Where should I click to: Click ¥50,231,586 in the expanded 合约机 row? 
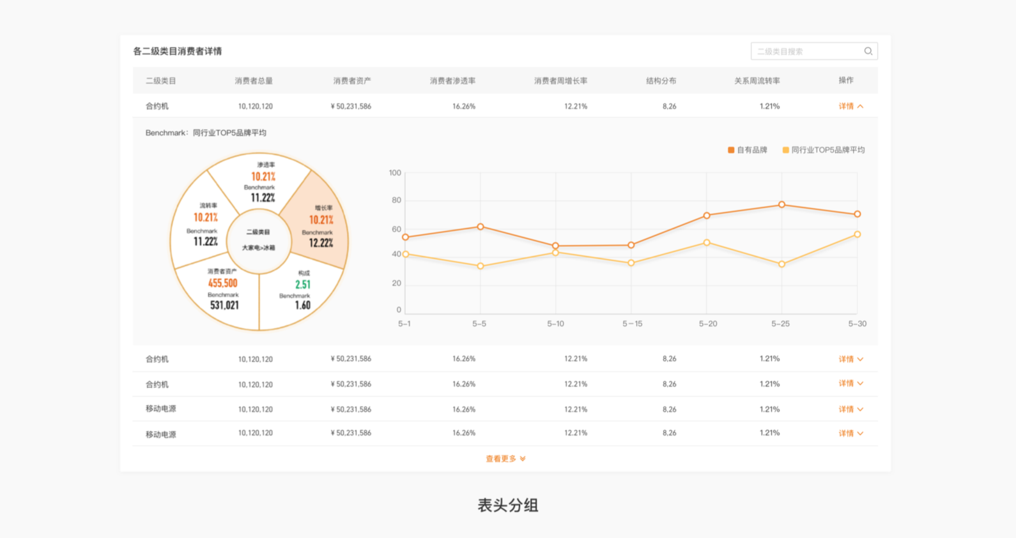351,107
